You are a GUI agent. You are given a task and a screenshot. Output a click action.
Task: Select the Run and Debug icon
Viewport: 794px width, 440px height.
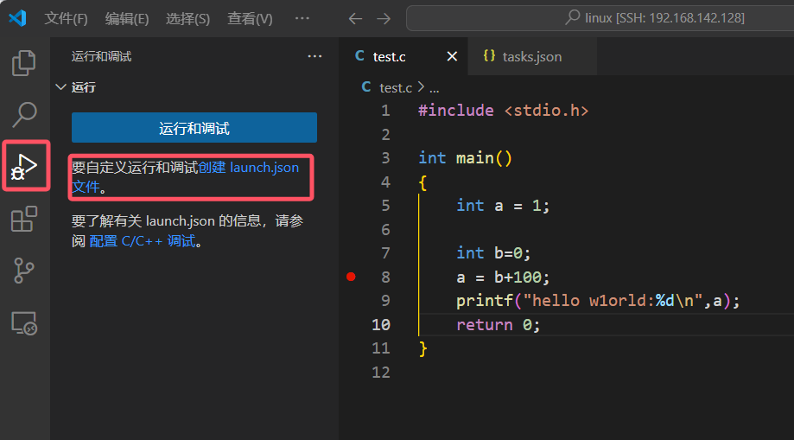(24, 166)
